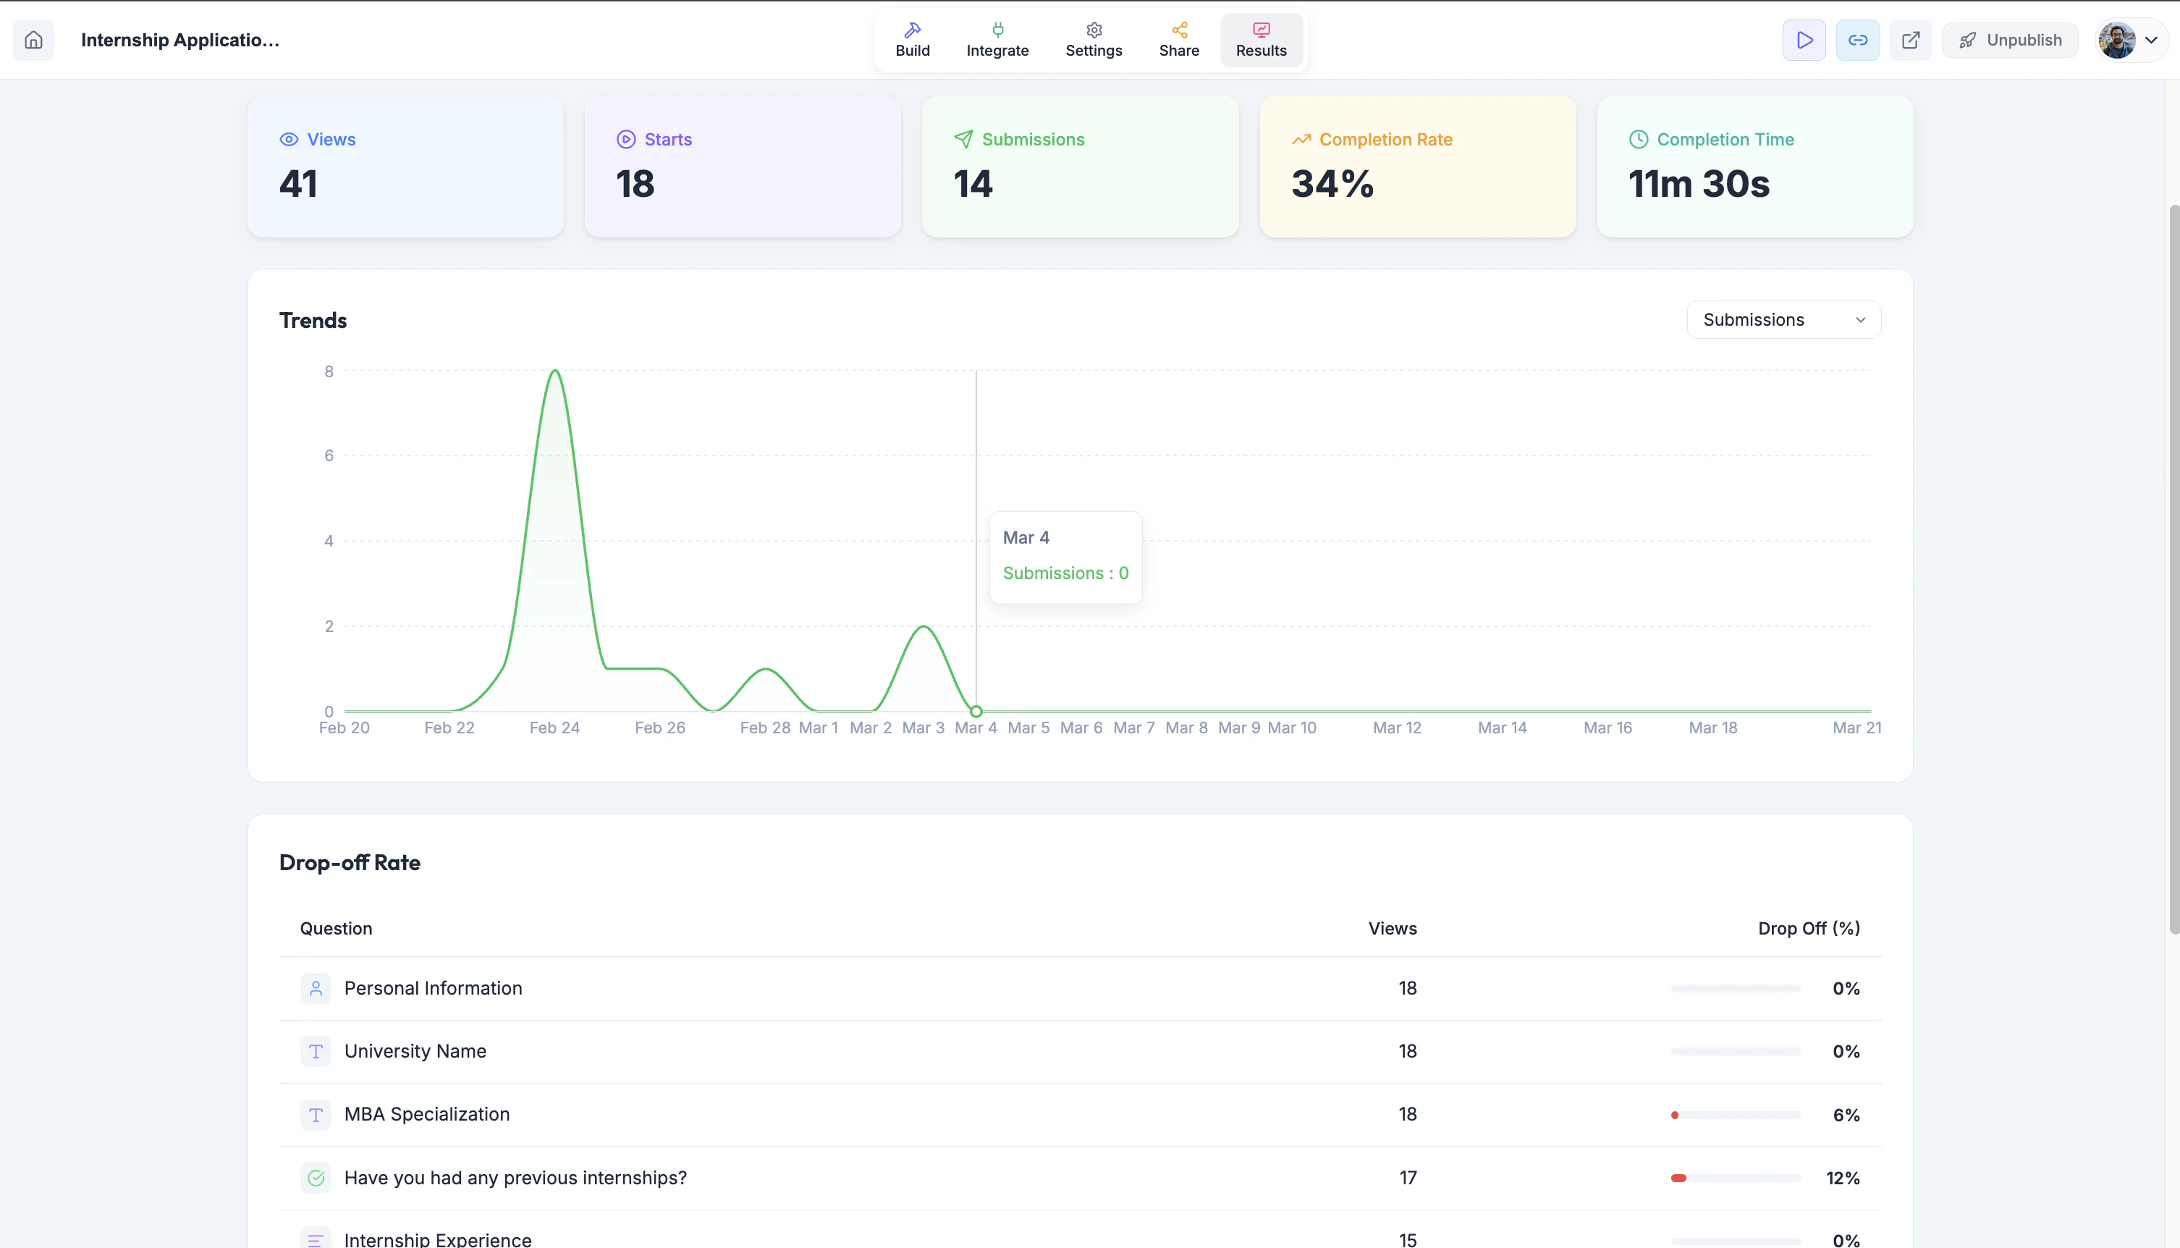This screenshot has height=1248, width=2180.
Task: Open the Integrate tab
Action: pos(997,41)
